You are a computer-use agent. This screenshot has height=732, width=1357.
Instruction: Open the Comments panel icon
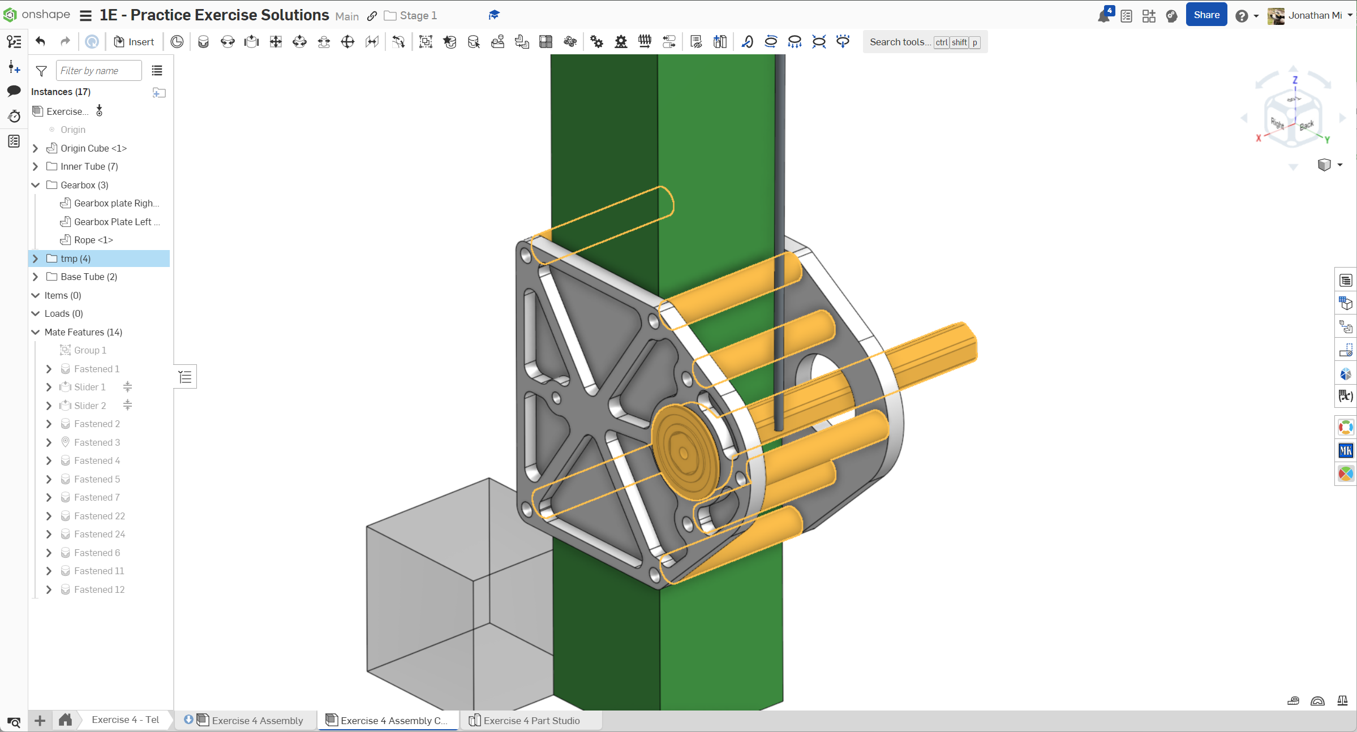(x=14, y=91)
